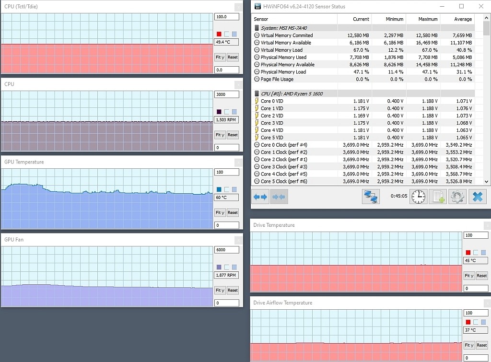
Task: Click the 100.0 maximum field in CPU (Tctl/Tdie) graph
Action: click(227, 17)
